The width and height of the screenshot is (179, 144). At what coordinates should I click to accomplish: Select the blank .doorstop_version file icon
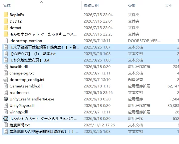[x=6, y=41]
